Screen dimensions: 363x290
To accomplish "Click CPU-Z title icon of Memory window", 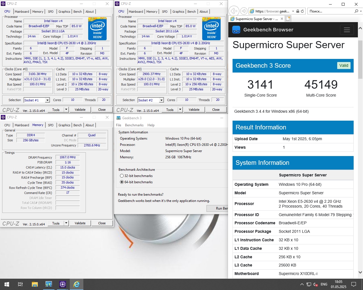I will click(x=3, y=117).
